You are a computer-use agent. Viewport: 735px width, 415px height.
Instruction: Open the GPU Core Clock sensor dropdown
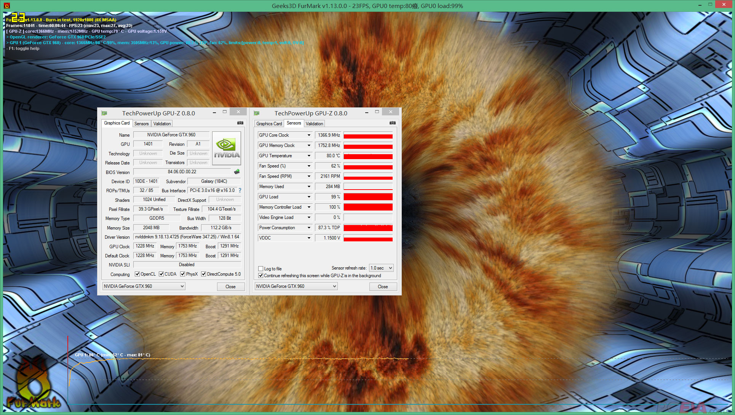pyautogui.click(x=309, y=135)
